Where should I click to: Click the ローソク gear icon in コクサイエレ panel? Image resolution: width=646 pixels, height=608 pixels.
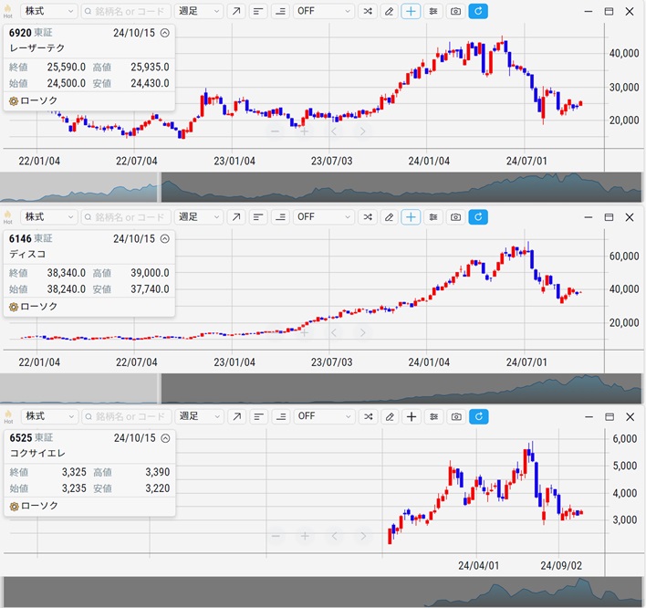pos(14,506)
